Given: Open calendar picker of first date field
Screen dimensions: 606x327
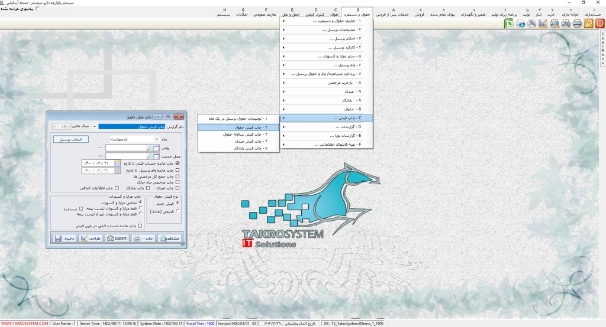Looking at the screenshot, I should click(x=117, y=163).
